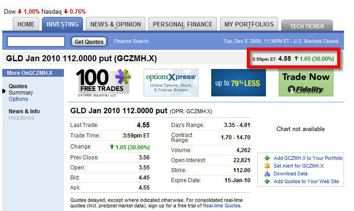Image resolution: width=354 pixels, height=211 pixels.
Task: Click the More OnGCZMH.X sidebar header
Action: 33,73
